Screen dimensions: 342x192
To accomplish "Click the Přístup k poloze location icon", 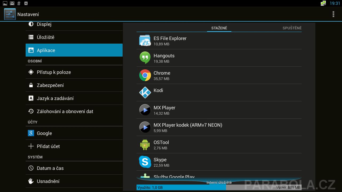I will 31,72.
